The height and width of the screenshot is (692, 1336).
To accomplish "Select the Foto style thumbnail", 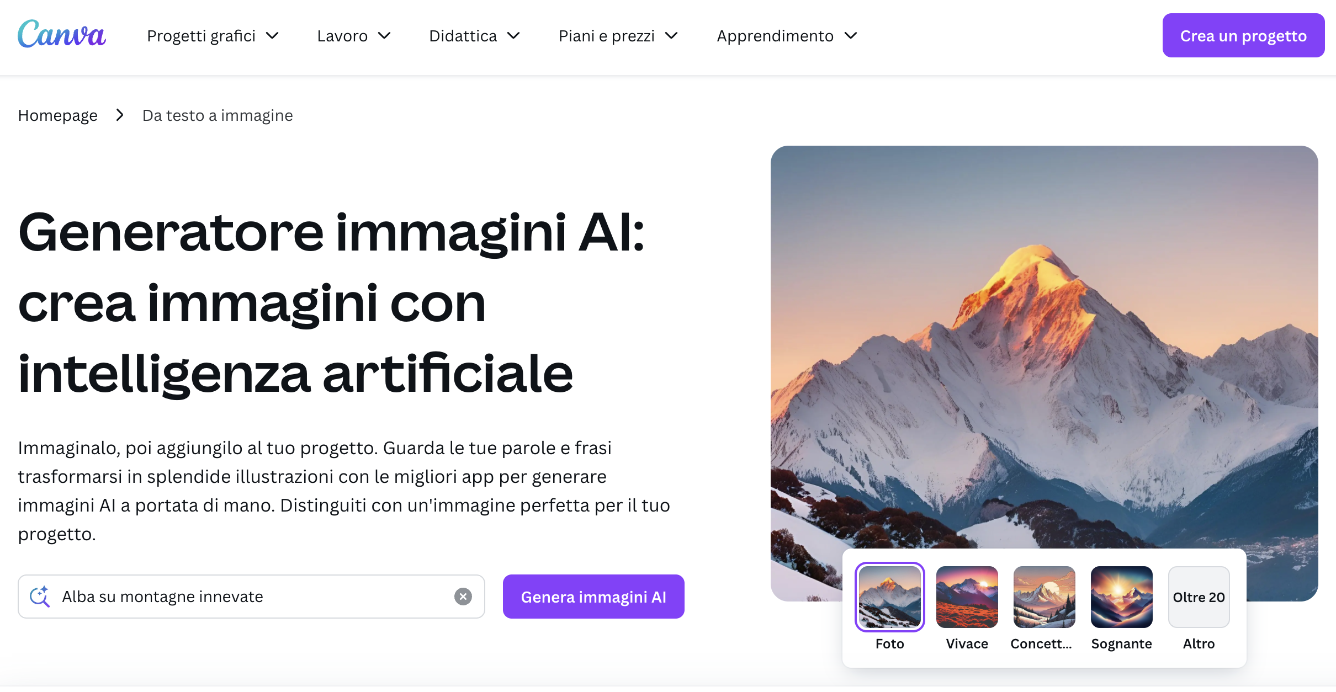I will coord(889,597).
